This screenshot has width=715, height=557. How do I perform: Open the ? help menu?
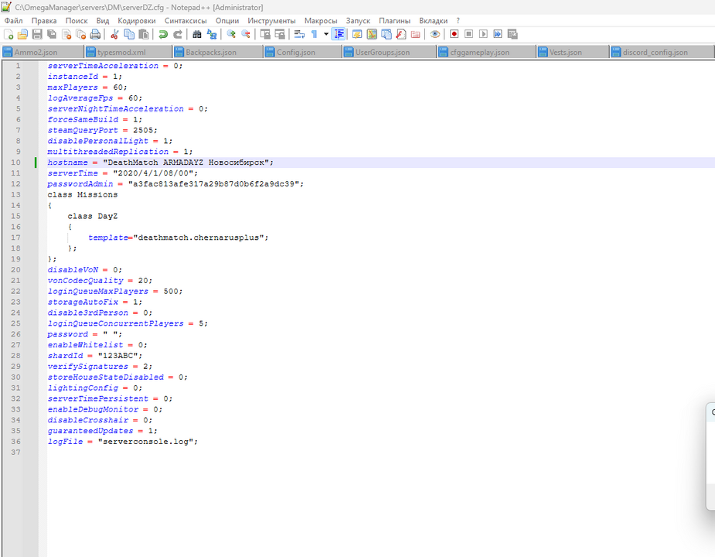(458, 21)
